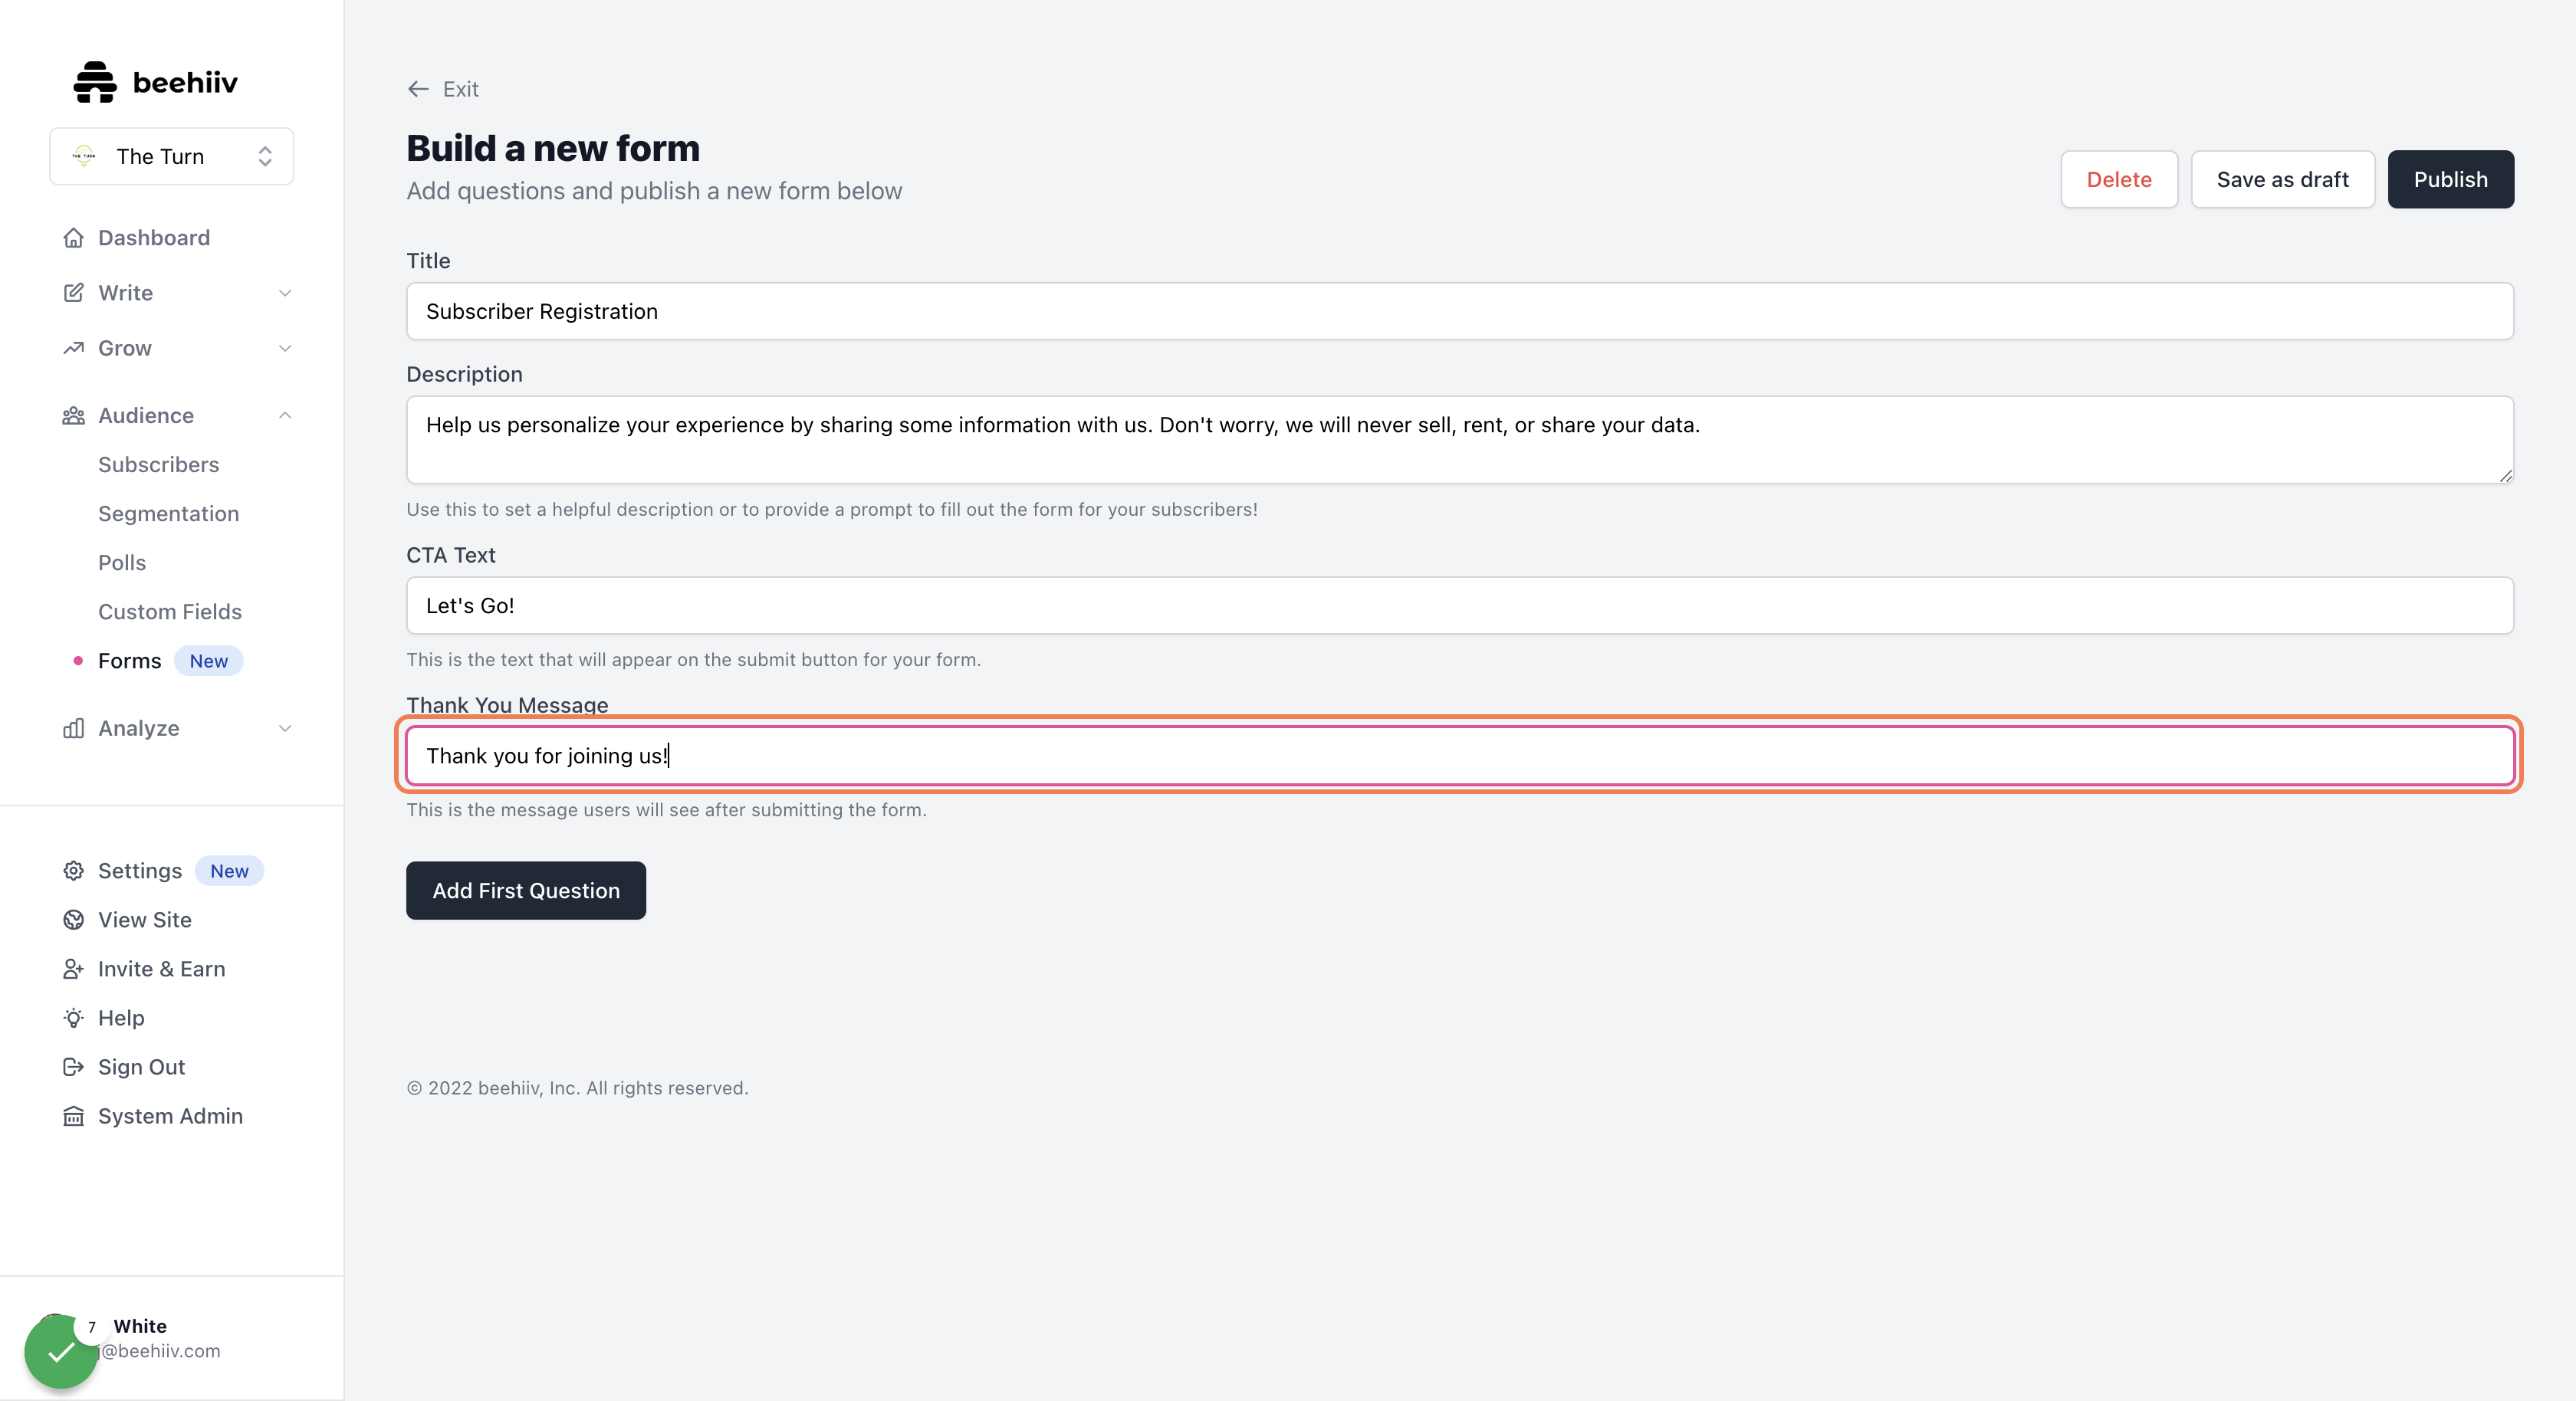The image size is (2576, 1401).
Task: Open Segmentation in sidebar
Action: point(168,514)
